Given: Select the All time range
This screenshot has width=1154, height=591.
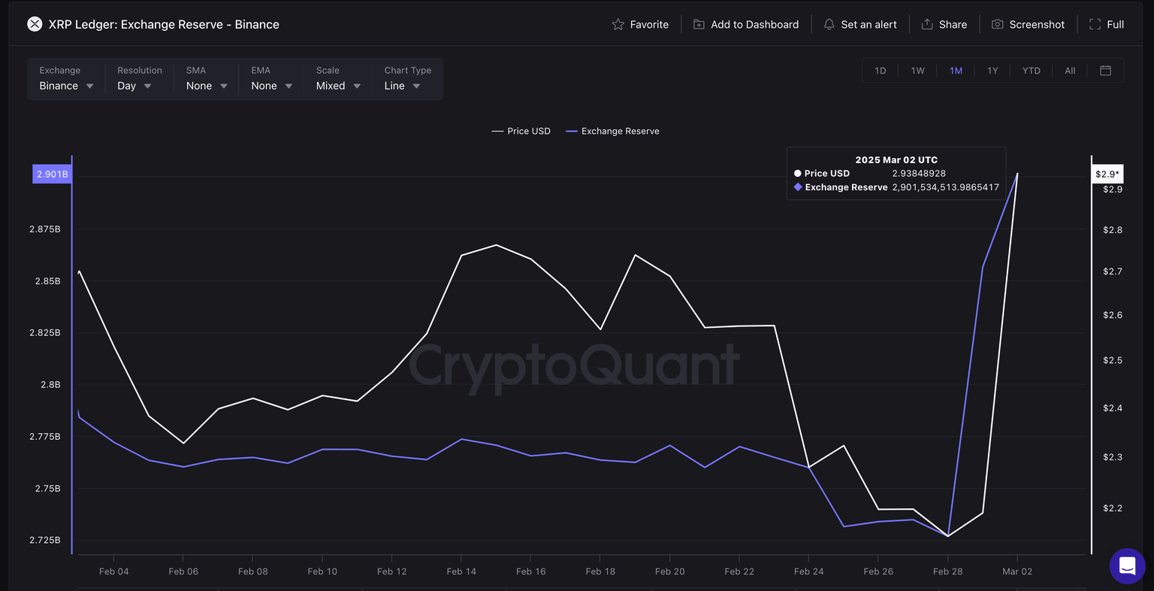Looking at the screenshot, I should [x=1069, y=70].
